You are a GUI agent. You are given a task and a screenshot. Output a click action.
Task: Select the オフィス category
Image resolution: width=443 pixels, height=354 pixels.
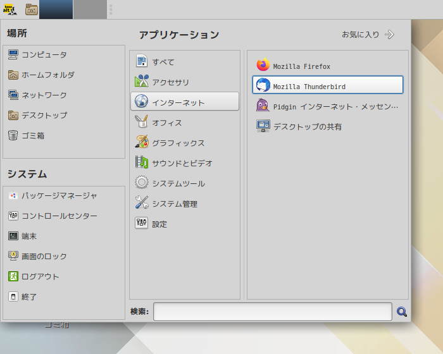185,121
